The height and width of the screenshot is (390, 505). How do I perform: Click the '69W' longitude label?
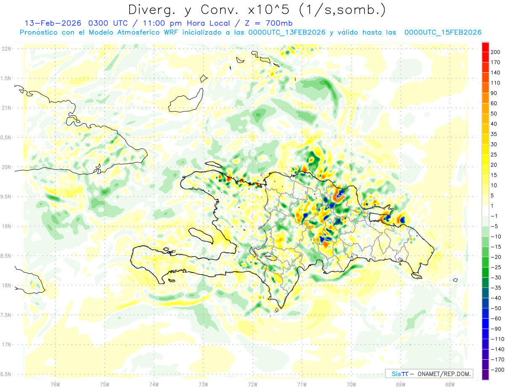[401, 384]
